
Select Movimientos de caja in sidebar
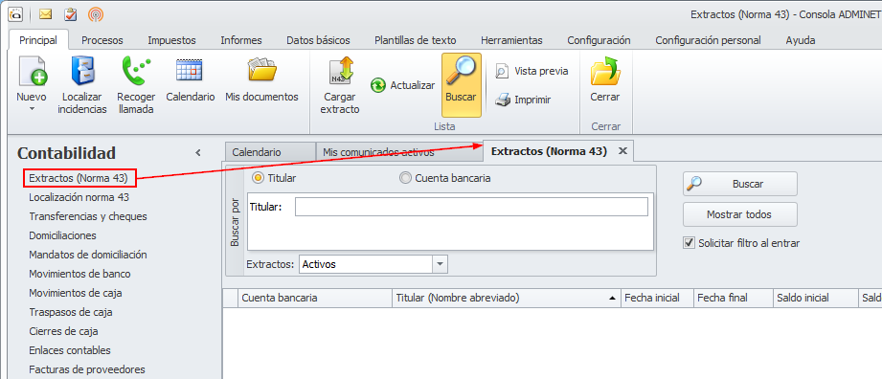(76, 293)
